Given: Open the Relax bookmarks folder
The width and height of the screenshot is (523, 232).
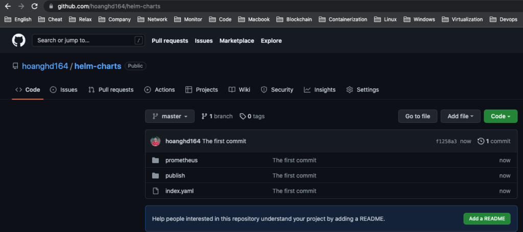Looking at the screenshot, I should click(80, 19).
